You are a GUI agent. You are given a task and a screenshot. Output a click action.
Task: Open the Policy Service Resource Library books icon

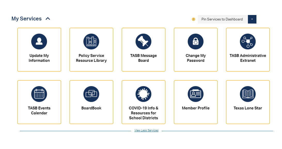[91, 41]
